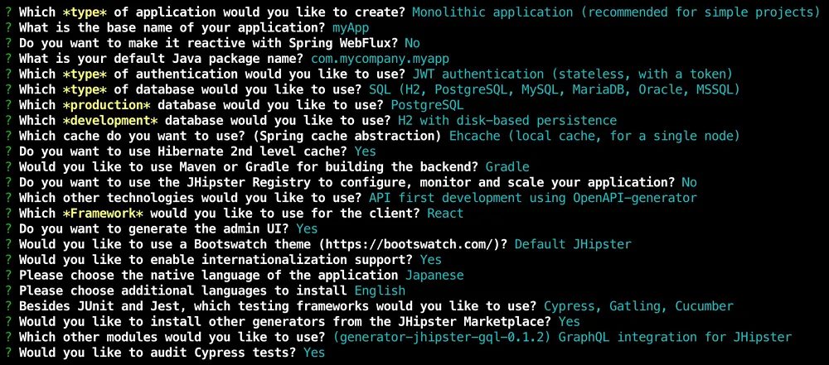Select the 'Japanese' native language answer

434,276
